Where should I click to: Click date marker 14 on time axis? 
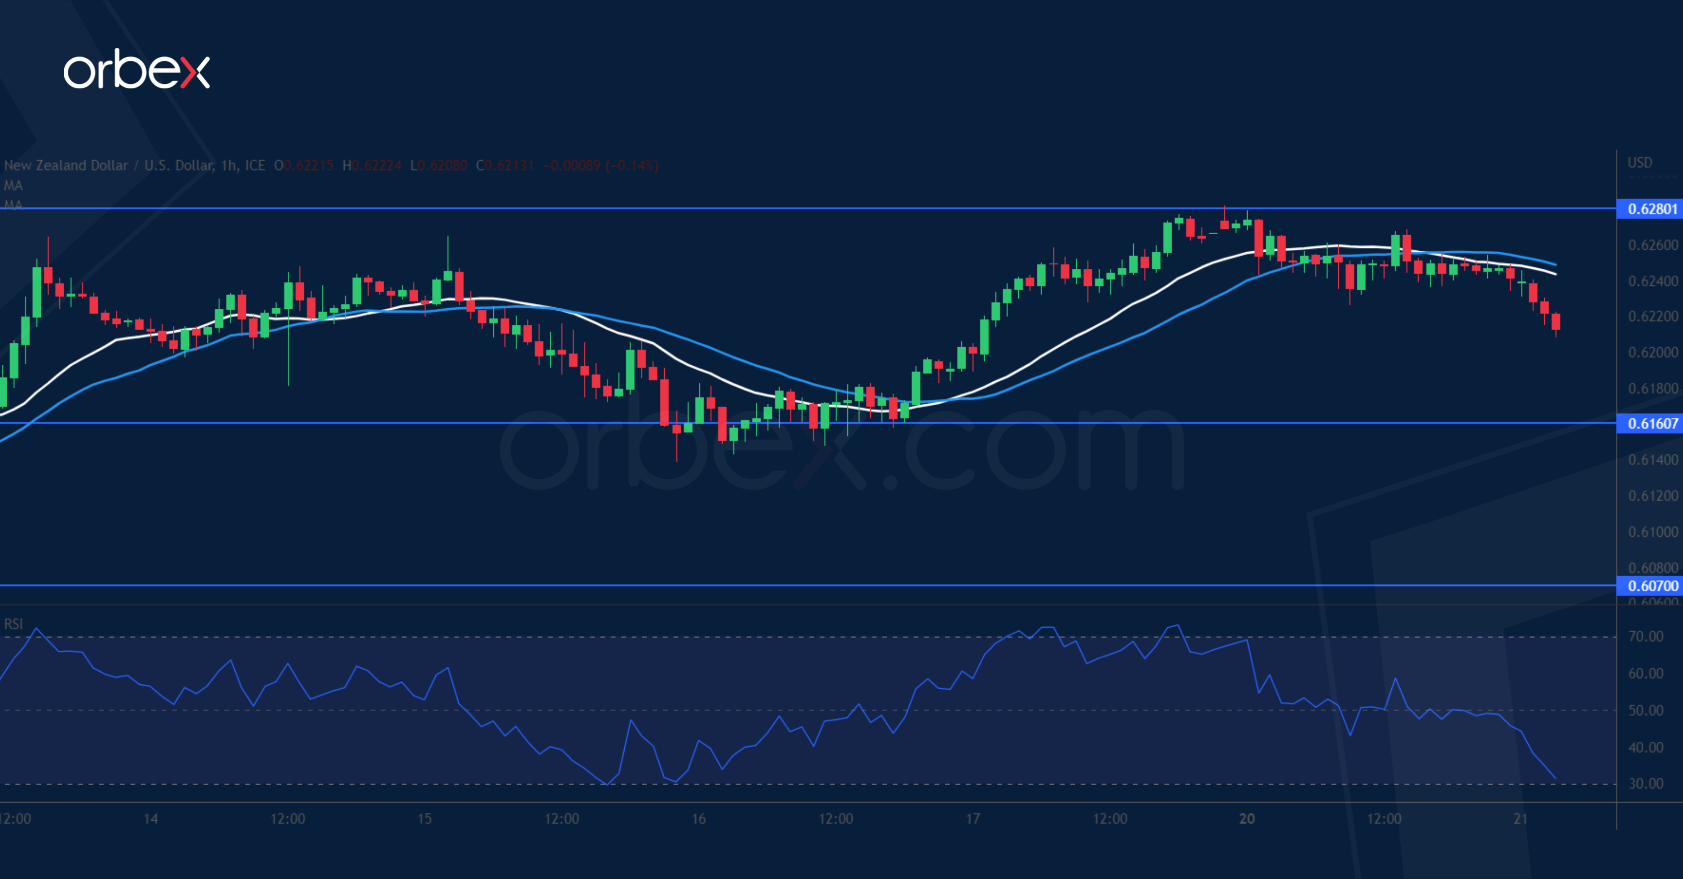150,819
